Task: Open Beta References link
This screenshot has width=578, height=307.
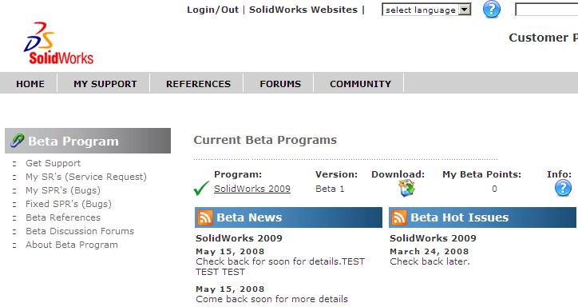Action: [63, 217]
